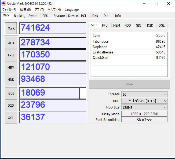The height and width of the screenshot is (159, 175).
Task: Open the ファイル (F) menu
Action: point(9,10)
